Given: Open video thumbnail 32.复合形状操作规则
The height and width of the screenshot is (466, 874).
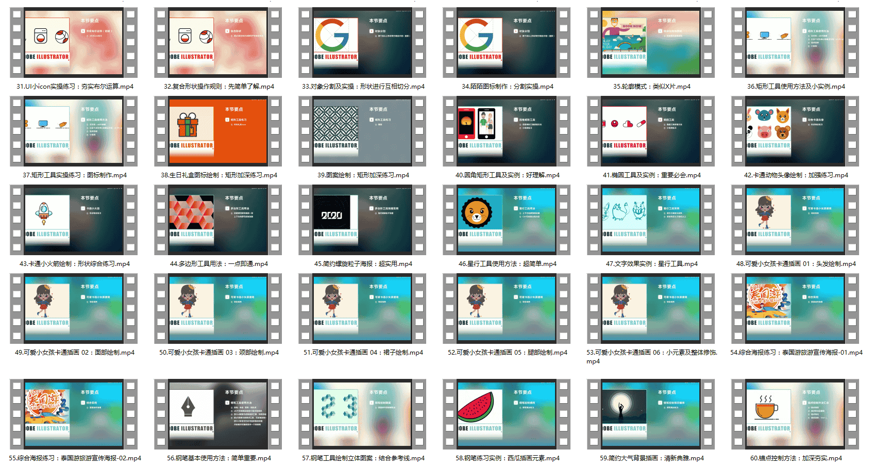Looking at the screenshot, I should [x=218, y=43].
